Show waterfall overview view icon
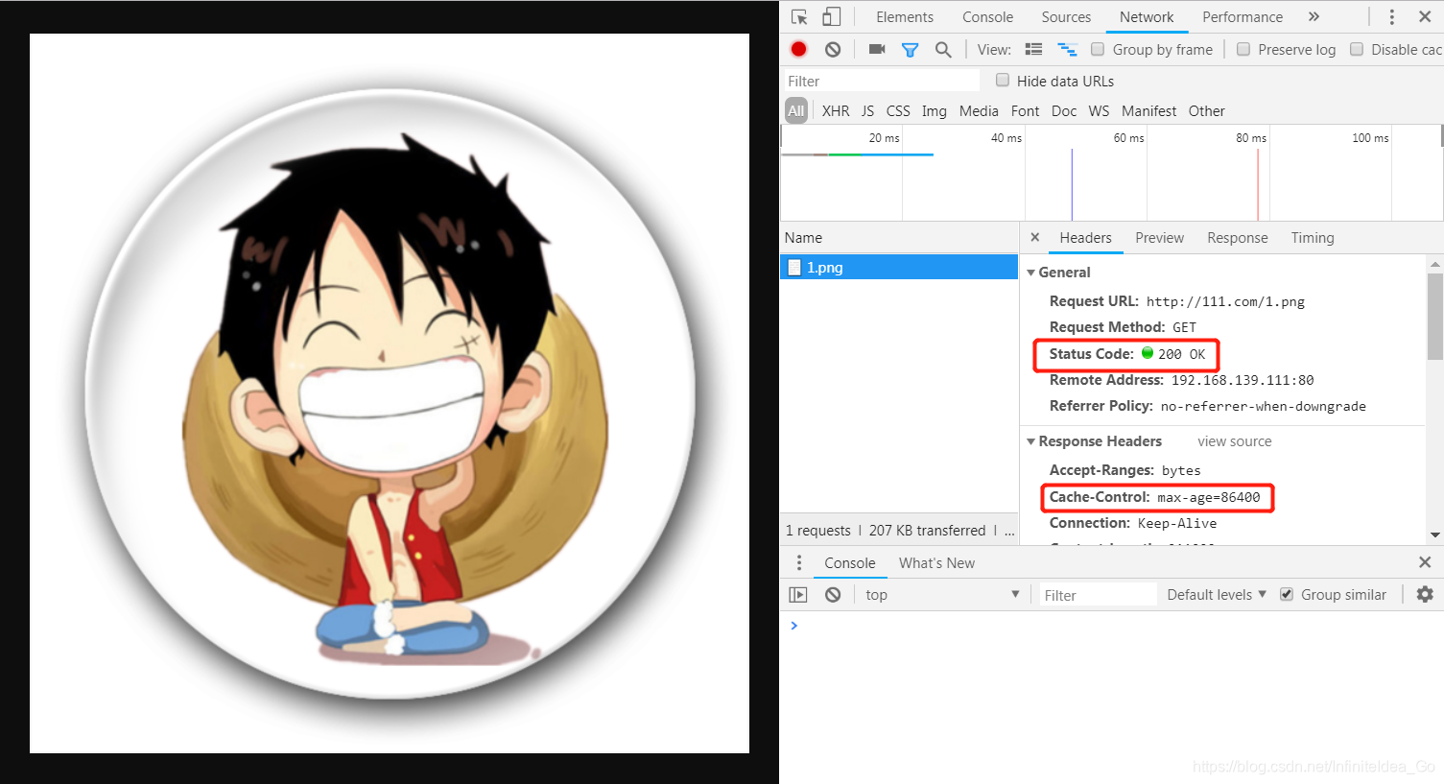The height and width of the screenshot is (784, 1444). 1067,49
